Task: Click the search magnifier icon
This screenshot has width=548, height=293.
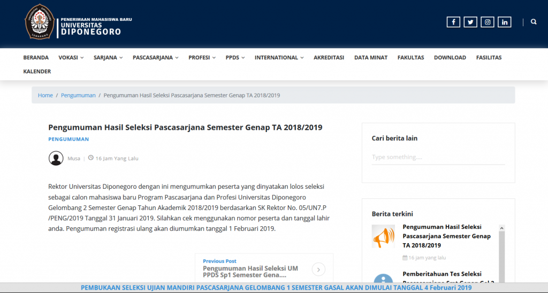Action: [534, 22]
